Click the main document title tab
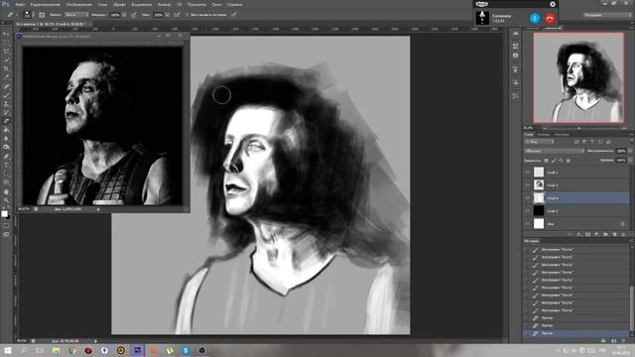Viewport: 635px width, 357px height. [x=51, y=24]
